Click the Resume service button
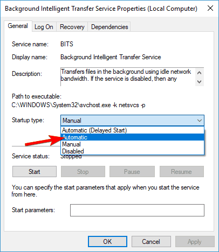219x252 pixels. [182, 172]
